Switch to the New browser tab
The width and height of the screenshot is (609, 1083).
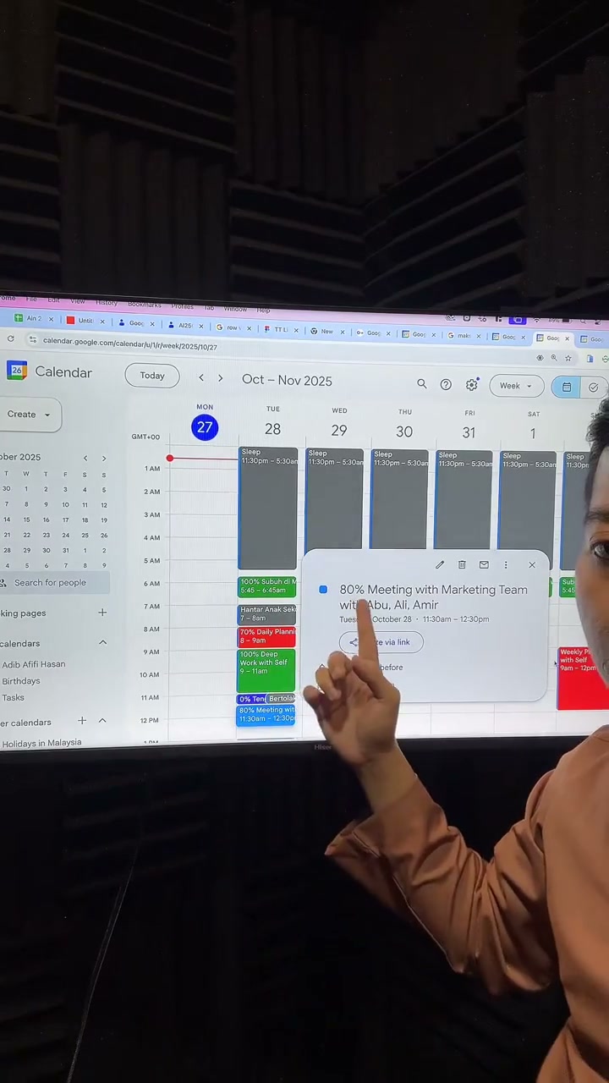[326, 331]
